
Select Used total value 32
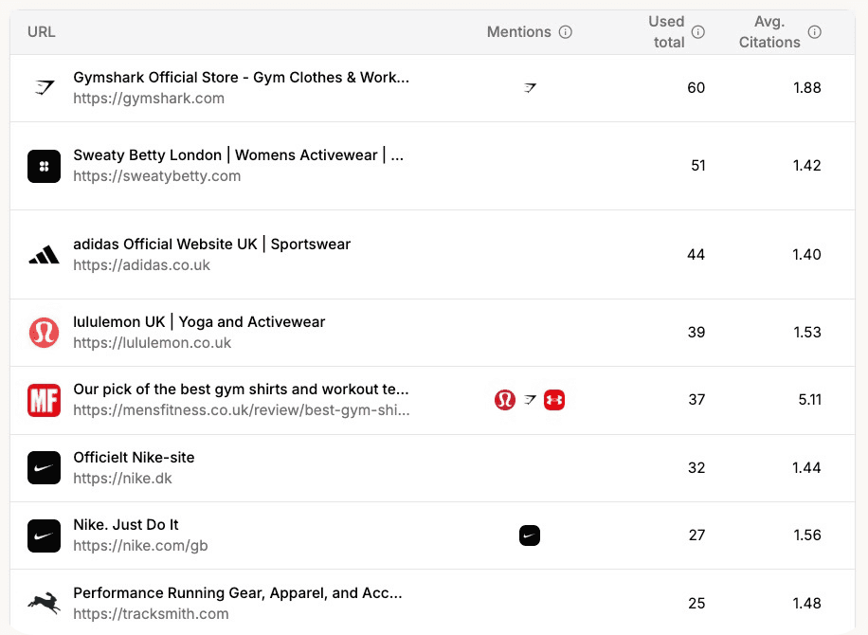[696, 468]
